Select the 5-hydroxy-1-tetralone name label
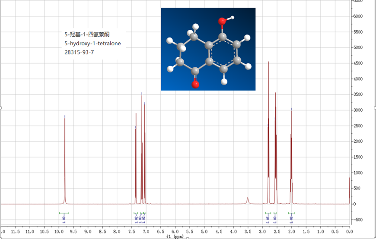This screenshot has height=239, width=376. [x=92, y=44]
